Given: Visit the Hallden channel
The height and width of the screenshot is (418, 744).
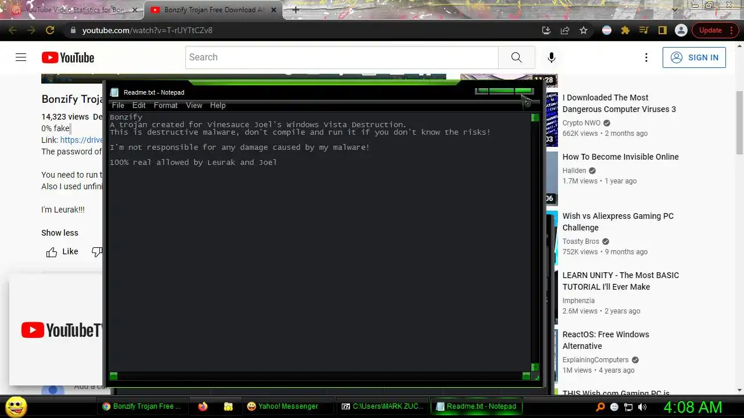Looking at the screenshot, I should click(x=574, y=171).
